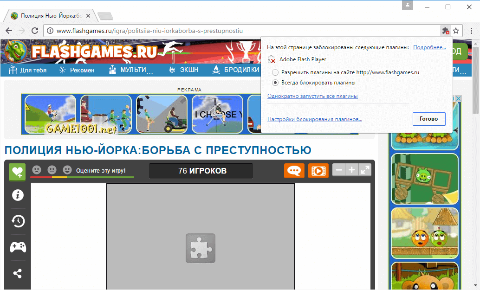Viewport: 480px width, 290px height.
Task: Open the game info panel
Action: point(17,195)
